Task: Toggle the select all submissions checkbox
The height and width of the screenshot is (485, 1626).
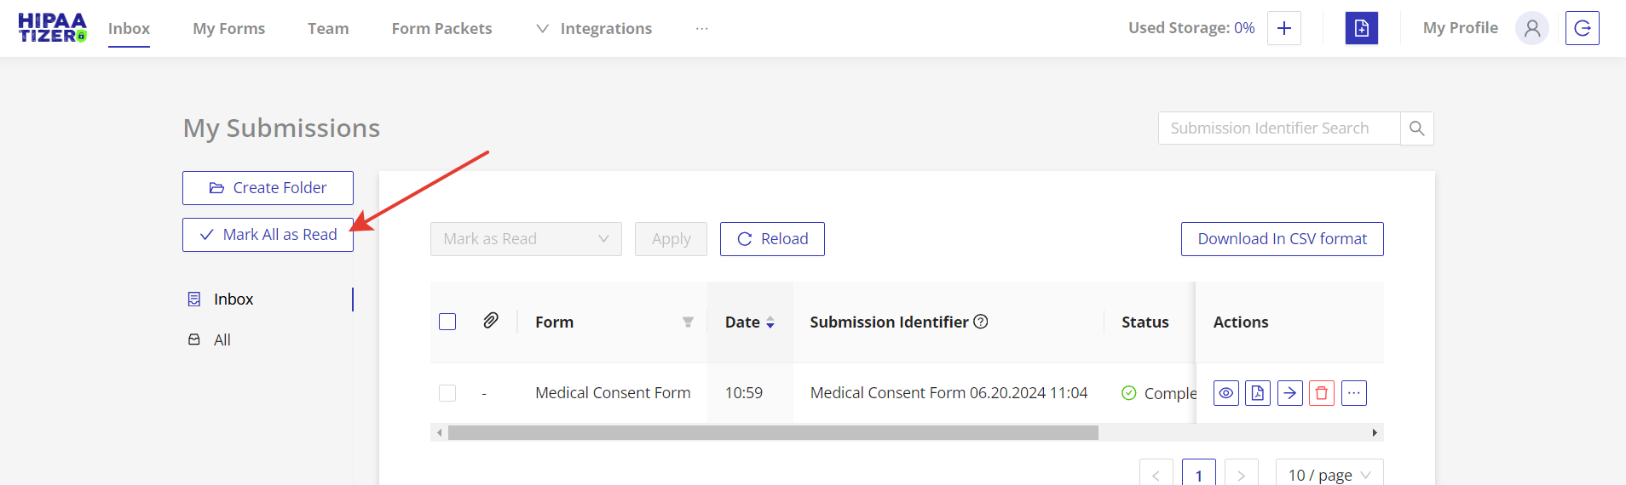Action: coord(447,322)
